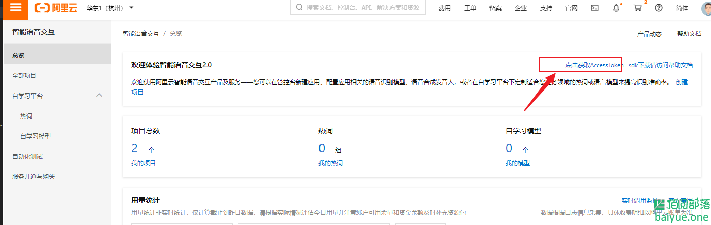The width and height of the screenshot is (711, 225).
Task: Open the 企业 menu
Action: (x=521, y=8)
